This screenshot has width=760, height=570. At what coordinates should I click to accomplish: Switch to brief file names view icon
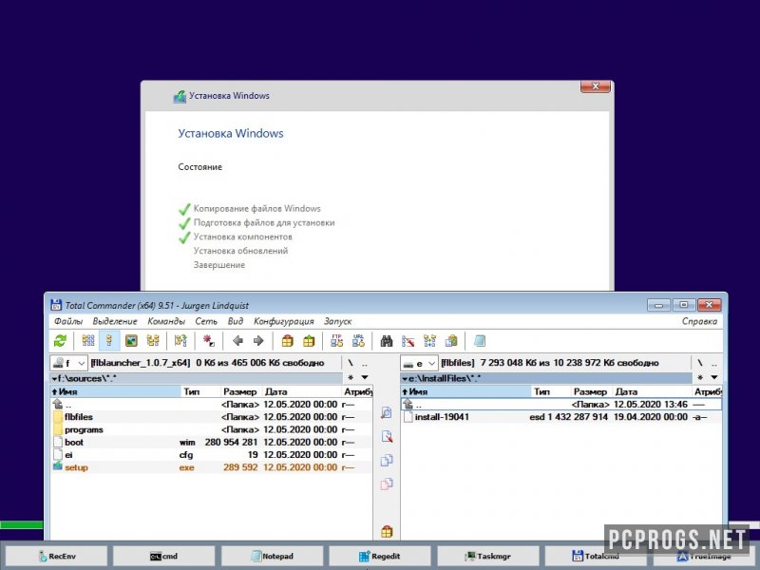coord(88,341)
